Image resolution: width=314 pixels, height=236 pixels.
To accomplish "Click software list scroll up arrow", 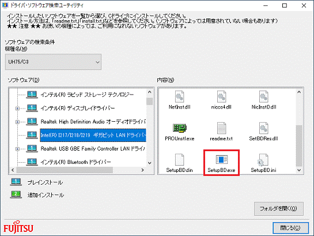I will point(150,92).
